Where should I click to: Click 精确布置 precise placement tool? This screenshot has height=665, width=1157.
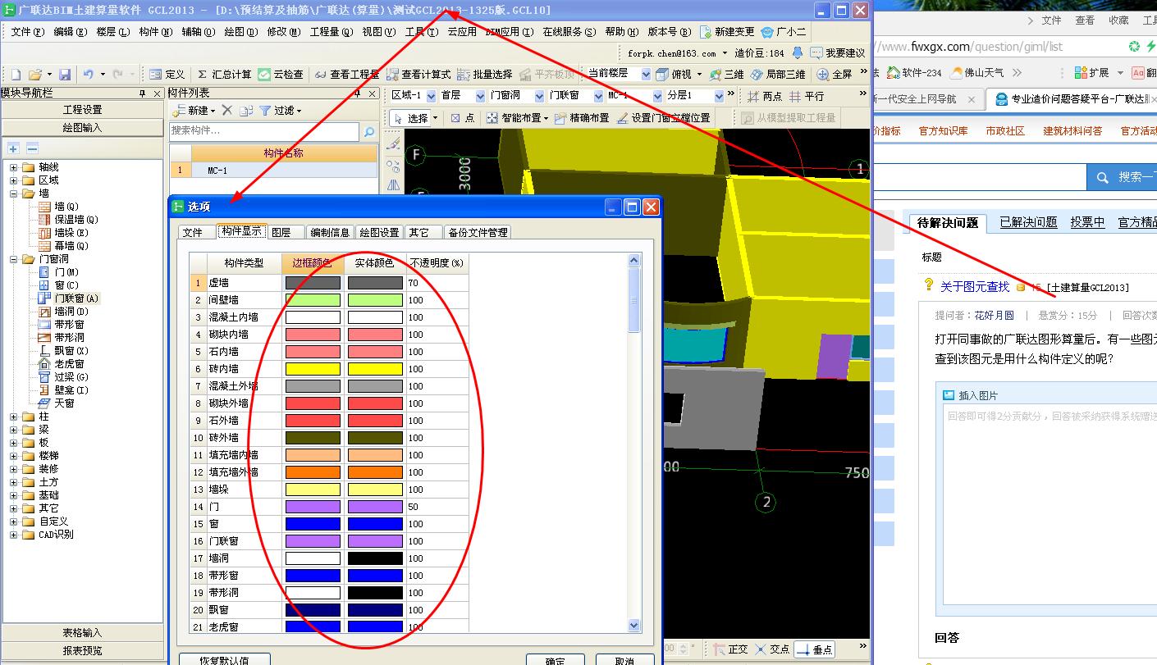pos(582,118)
